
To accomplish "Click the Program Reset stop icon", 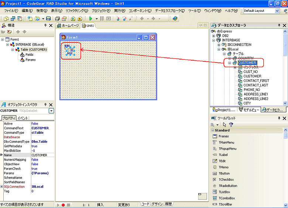I will coord(109,18).
